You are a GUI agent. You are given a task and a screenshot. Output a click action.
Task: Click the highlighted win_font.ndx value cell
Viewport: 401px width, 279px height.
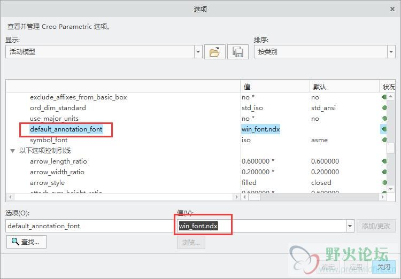[x=260, y=129]
